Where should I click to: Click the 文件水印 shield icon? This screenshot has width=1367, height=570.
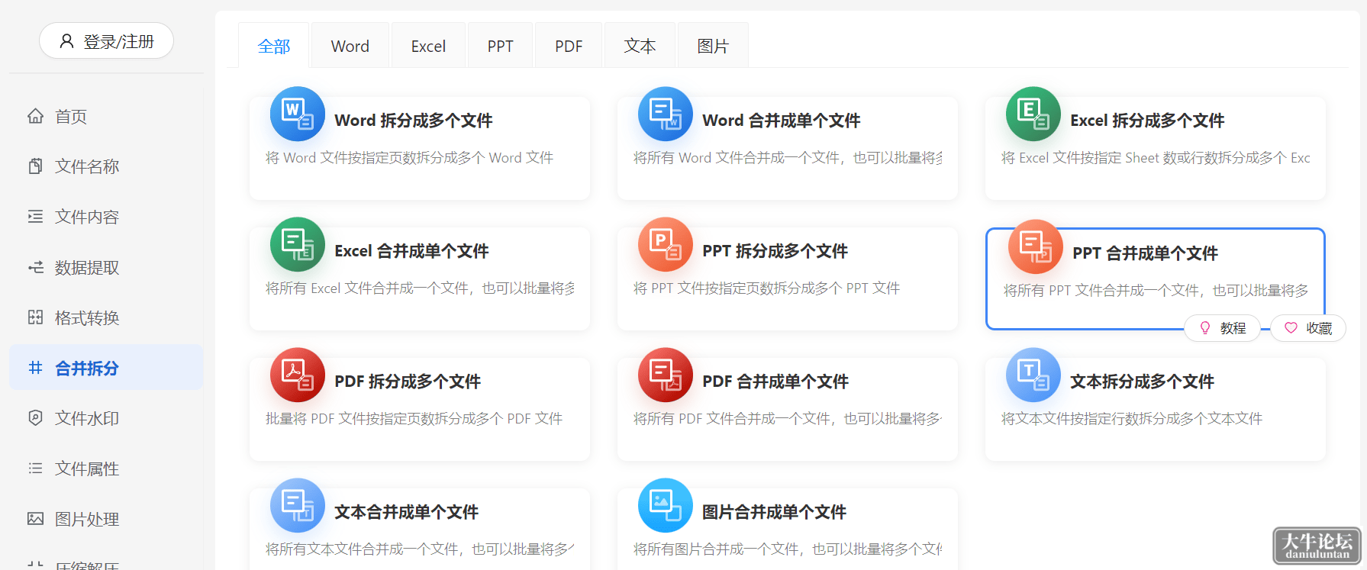click(36, 418)
